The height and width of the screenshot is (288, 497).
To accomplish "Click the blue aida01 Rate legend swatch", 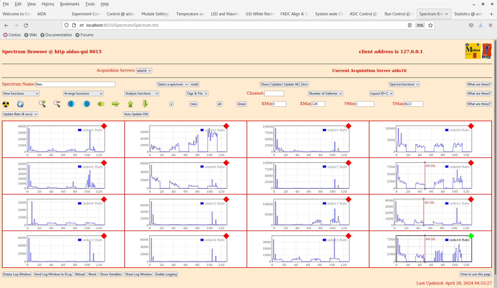I will (80, 130).
